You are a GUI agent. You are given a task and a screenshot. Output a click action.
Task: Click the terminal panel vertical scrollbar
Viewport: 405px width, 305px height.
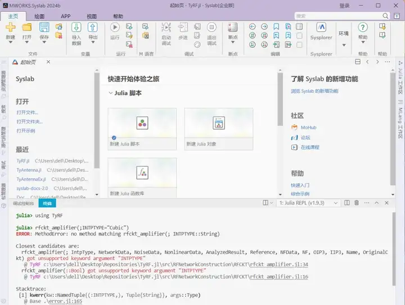pos(394,249)
